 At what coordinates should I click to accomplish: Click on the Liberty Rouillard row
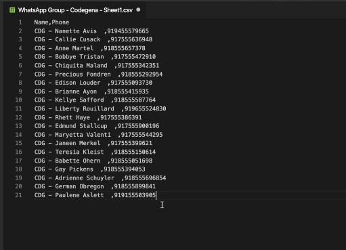100,108
